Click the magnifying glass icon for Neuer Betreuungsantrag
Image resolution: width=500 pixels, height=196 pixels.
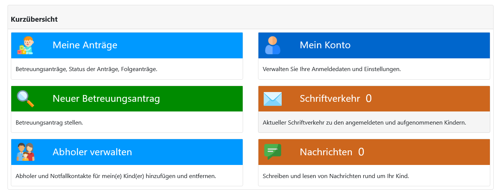[x=26, y=99]
